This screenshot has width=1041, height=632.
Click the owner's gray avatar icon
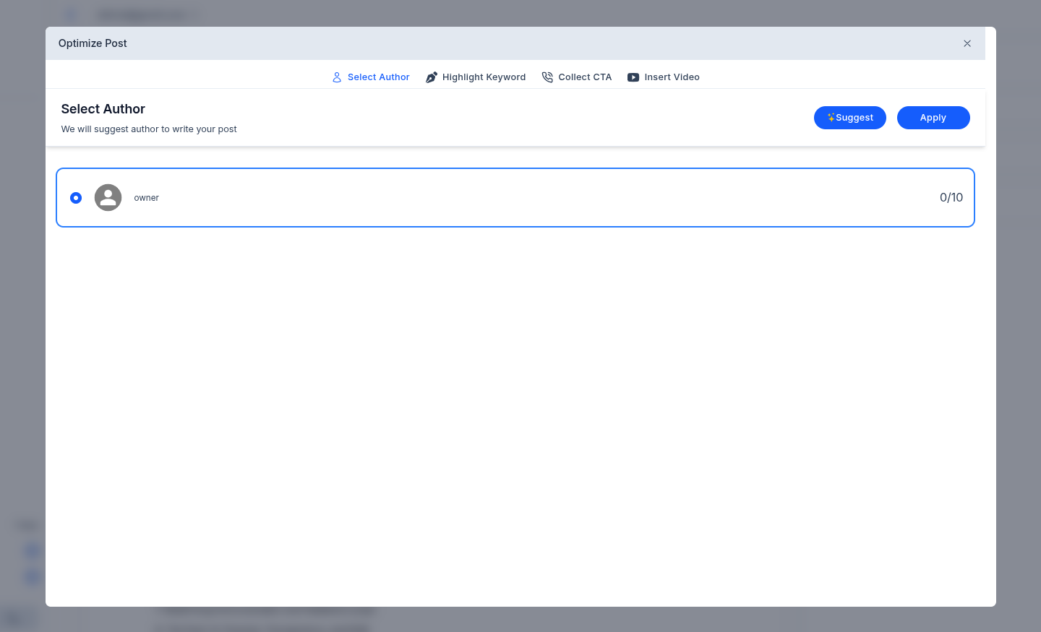[x=108, y=198]
